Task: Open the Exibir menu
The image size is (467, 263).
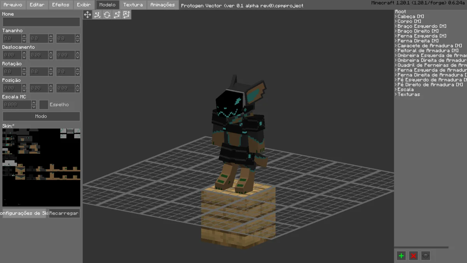Action: pos(84,5)
